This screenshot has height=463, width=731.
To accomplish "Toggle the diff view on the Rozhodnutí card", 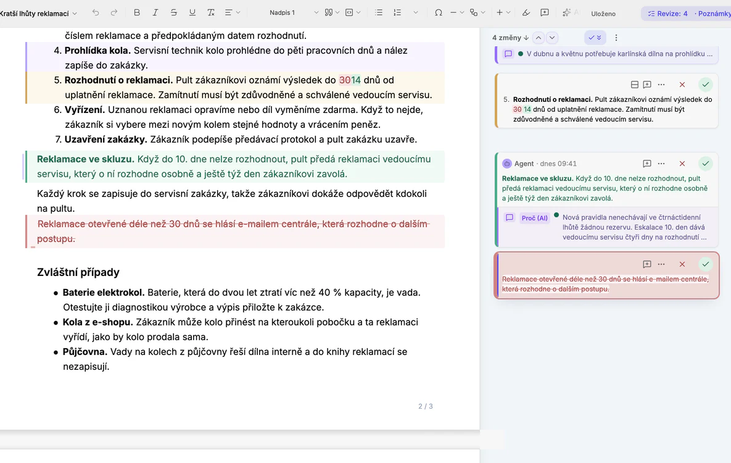I will 635,85.
